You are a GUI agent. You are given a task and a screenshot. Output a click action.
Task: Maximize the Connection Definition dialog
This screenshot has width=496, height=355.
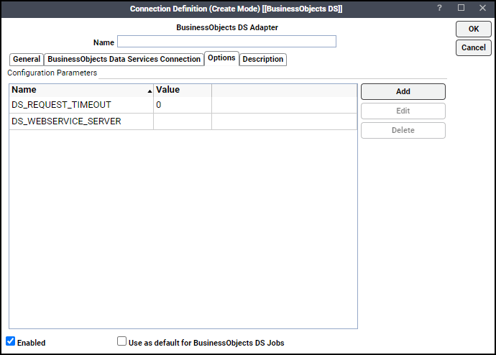(x=461, y=8)
